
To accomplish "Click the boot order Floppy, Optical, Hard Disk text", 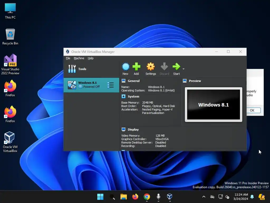I will tap(158, 106).
